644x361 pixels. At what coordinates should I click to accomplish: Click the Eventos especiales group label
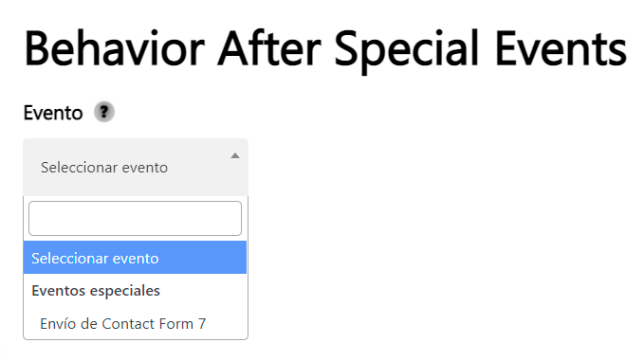(96, 291)
